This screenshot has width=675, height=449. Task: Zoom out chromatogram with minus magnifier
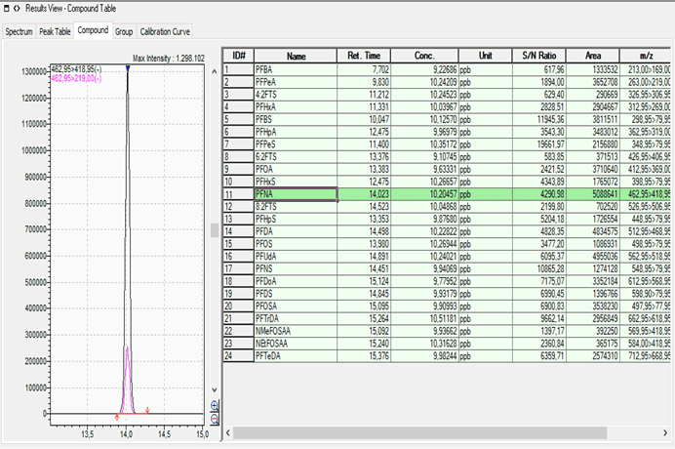[215, 419]
